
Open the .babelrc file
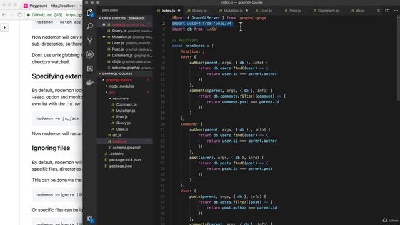(x=125, y=154)
